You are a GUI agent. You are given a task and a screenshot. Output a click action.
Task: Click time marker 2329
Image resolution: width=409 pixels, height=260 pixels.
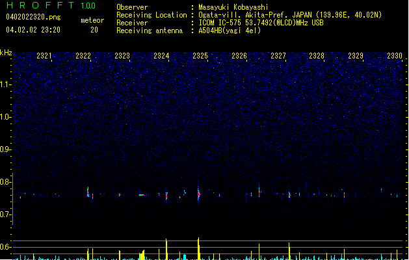click(x=356, y=55)
